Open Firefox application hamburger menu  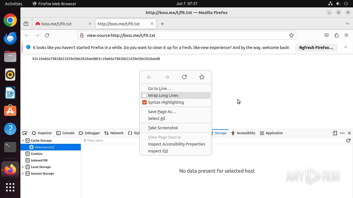(346, 35)
